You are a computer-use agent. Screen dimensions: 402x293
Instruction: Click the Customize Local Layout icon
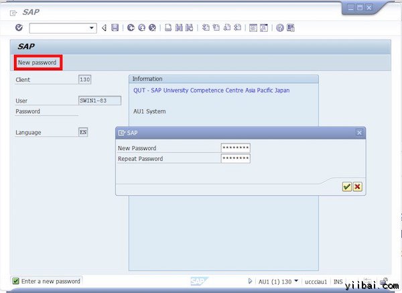[291, 27]
